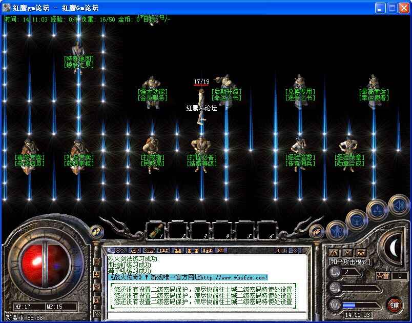Open the official website link in chat
Screen dimensions: 412x323
pyautogui.click(x=234, y=277)
